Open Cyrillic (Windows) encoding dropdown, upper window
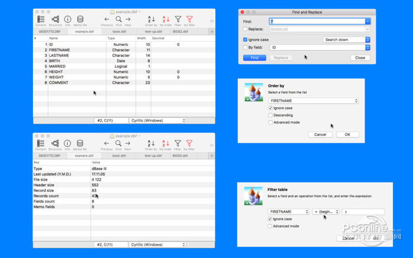This screenshot has width=413, height=258. 158,120
